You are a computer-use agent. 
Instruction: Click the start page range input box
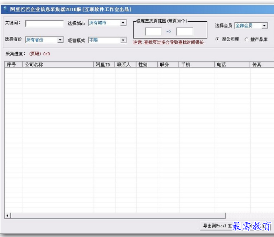(x=153, y=32)
